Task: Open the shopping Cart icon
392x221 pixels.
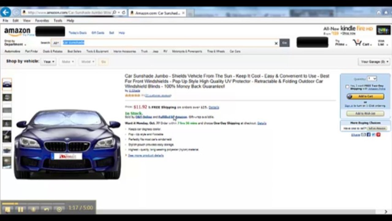Action: click(x=357, y=43)
